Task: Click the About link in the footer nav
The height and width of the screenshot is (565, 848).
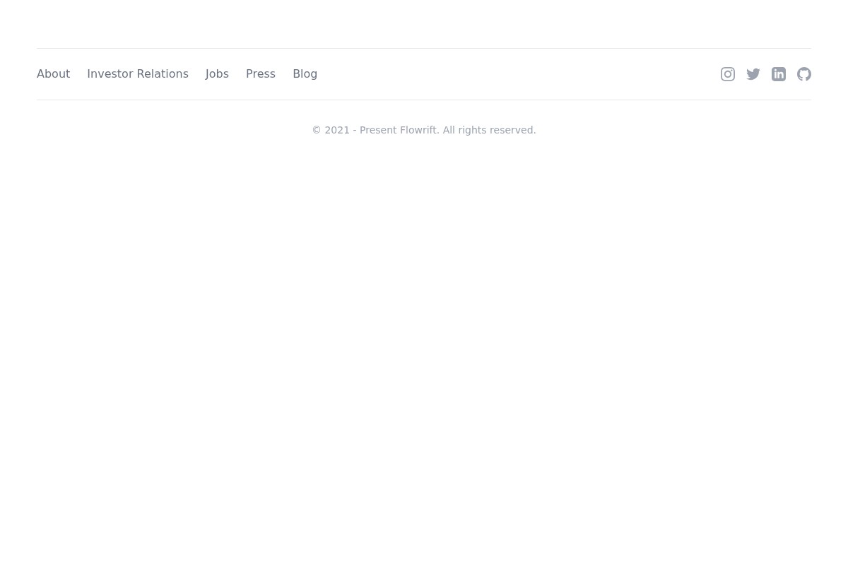Action: click(53, 73)
